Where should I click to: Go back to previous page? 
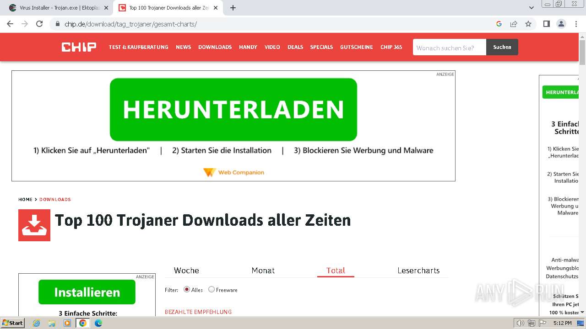(10, 24)
